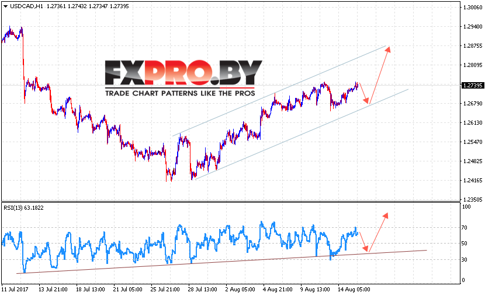Click the time axis label 11 Jul 2017
485x296 pixels.
15,290
